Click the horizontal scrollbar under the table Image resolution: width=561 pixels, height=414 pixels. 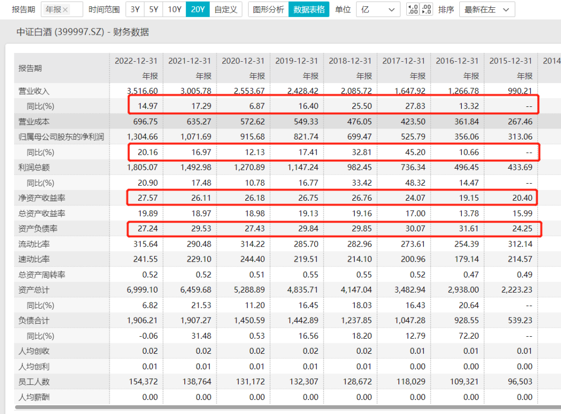[x=288, y=407]
